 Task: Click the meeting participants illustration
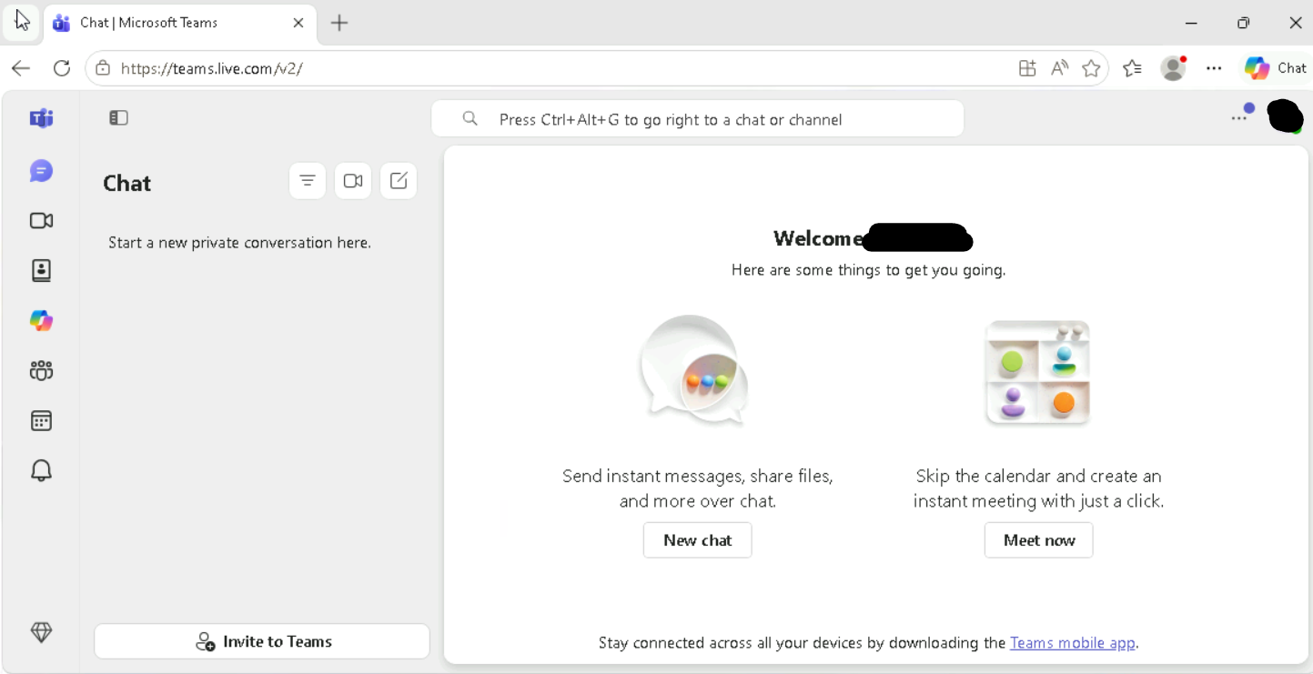click(x=1038, y=371)
